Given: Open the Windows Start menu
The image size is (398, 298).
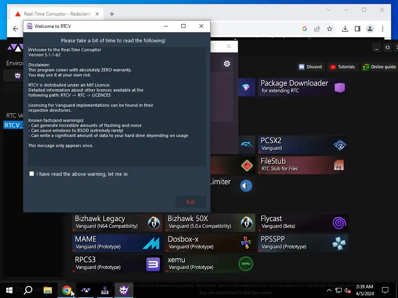Looking at the screenshot, I should (9, 290).
